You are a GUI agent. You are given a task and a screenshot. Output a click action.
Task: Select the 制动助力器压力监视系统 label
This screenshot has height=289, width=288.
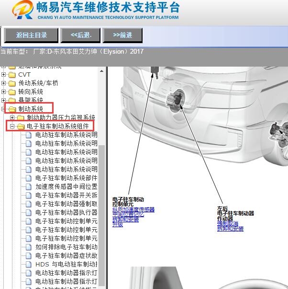pyautogui.click(x=61, y=117)
